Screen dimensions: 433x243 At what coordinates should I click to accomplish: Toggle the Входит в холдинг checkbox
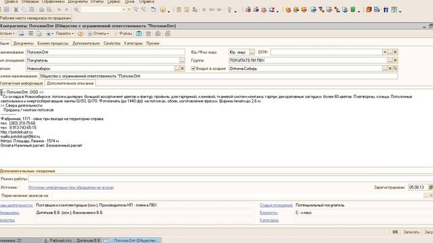coord(193,68)
